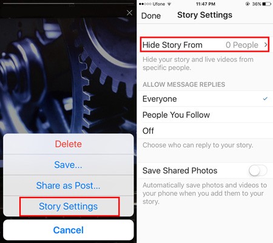Tap Done in Story Settings header

(x=151, y=16)
